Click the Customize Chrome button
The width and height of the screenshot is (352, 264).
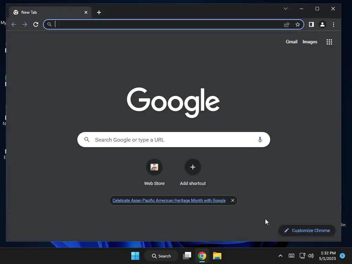click(x=307, y=231)
